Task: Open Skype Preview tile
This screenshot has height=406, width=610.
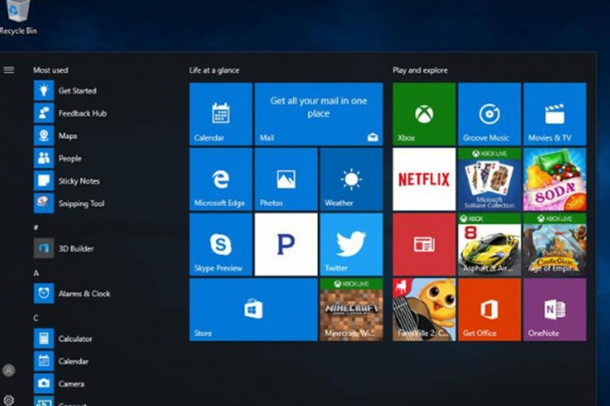Action: [x=220, y=244]
